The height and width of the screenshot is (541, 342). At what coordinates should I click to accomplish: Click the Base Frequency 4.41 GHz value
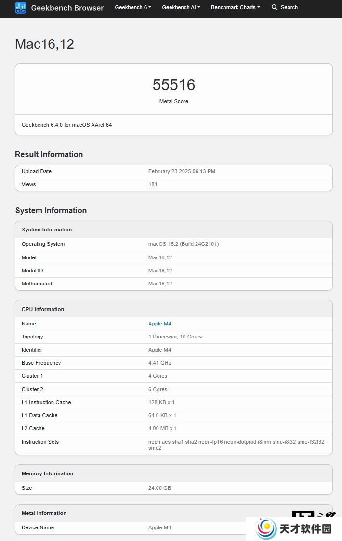(159, 363)
